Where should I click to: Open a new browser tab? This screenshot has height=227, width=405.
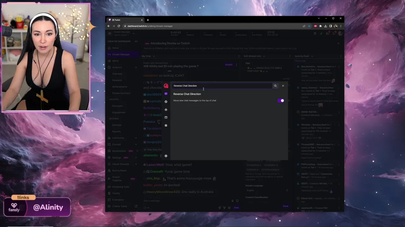pos(148,20)
